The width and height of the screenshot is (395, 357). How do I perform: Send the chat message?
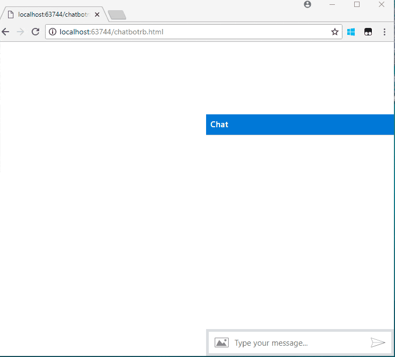[x=378, y=343]
